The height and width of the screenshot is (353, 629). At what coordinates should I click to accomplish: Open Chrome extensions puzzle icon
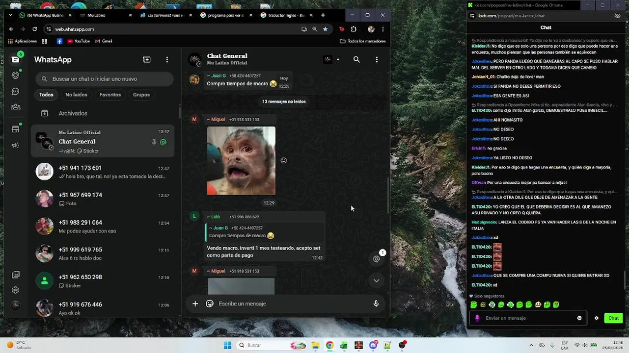pyautogui.click(x=354, y=29)
